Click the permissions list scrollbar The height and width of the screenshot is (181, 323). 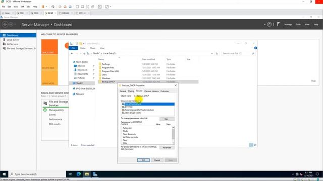[173, 134]
